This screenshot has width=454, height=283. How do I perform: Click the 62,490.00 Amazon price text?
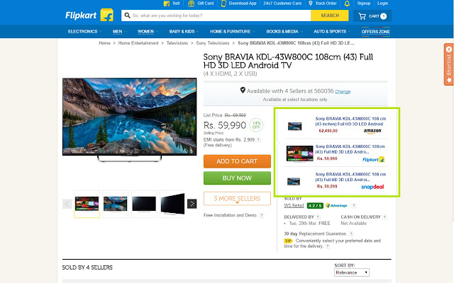point(328,131)
